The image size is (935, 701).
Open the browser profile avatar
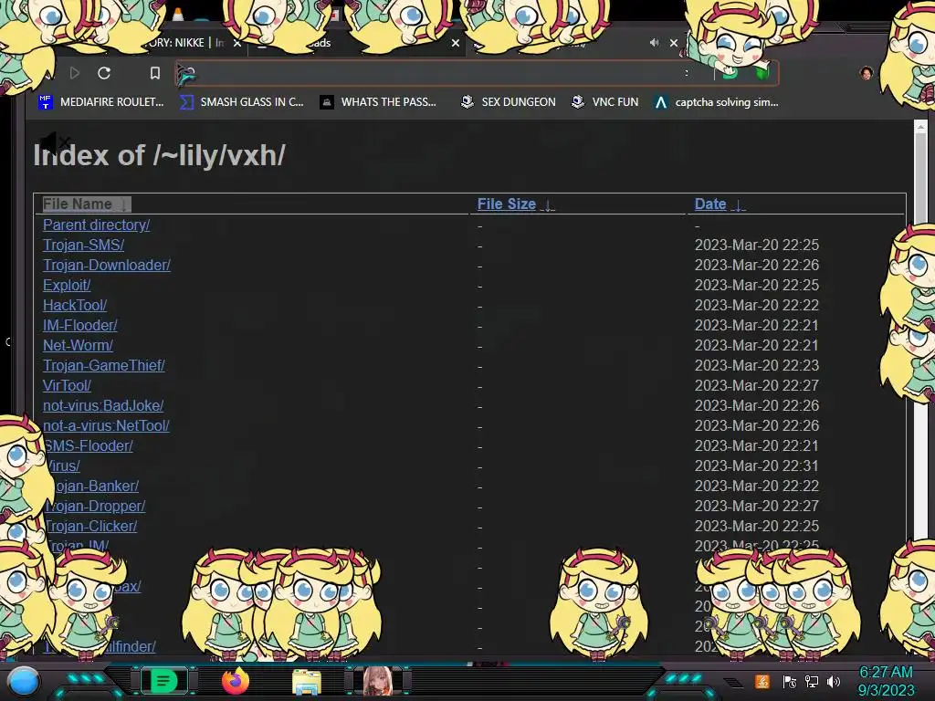point(866,73)
